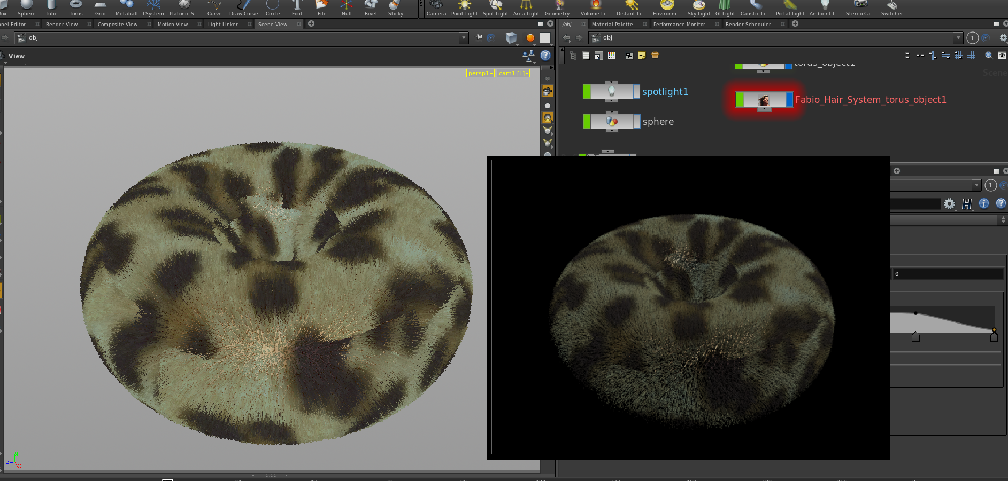Screen dimensions: 1008x481
Task: Expand the network editor obj path dropdown
Action: [x=958, y=38]
